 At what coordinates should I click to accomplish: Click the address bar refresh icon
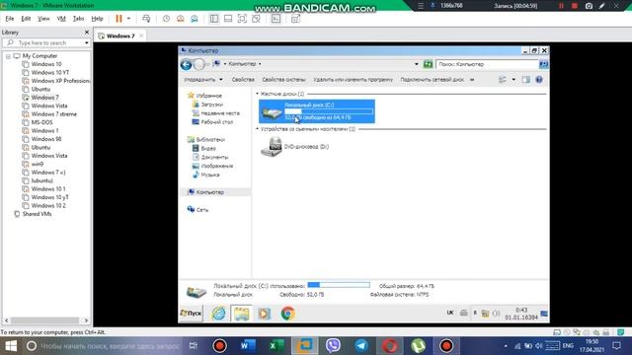(x=428, y=64)
